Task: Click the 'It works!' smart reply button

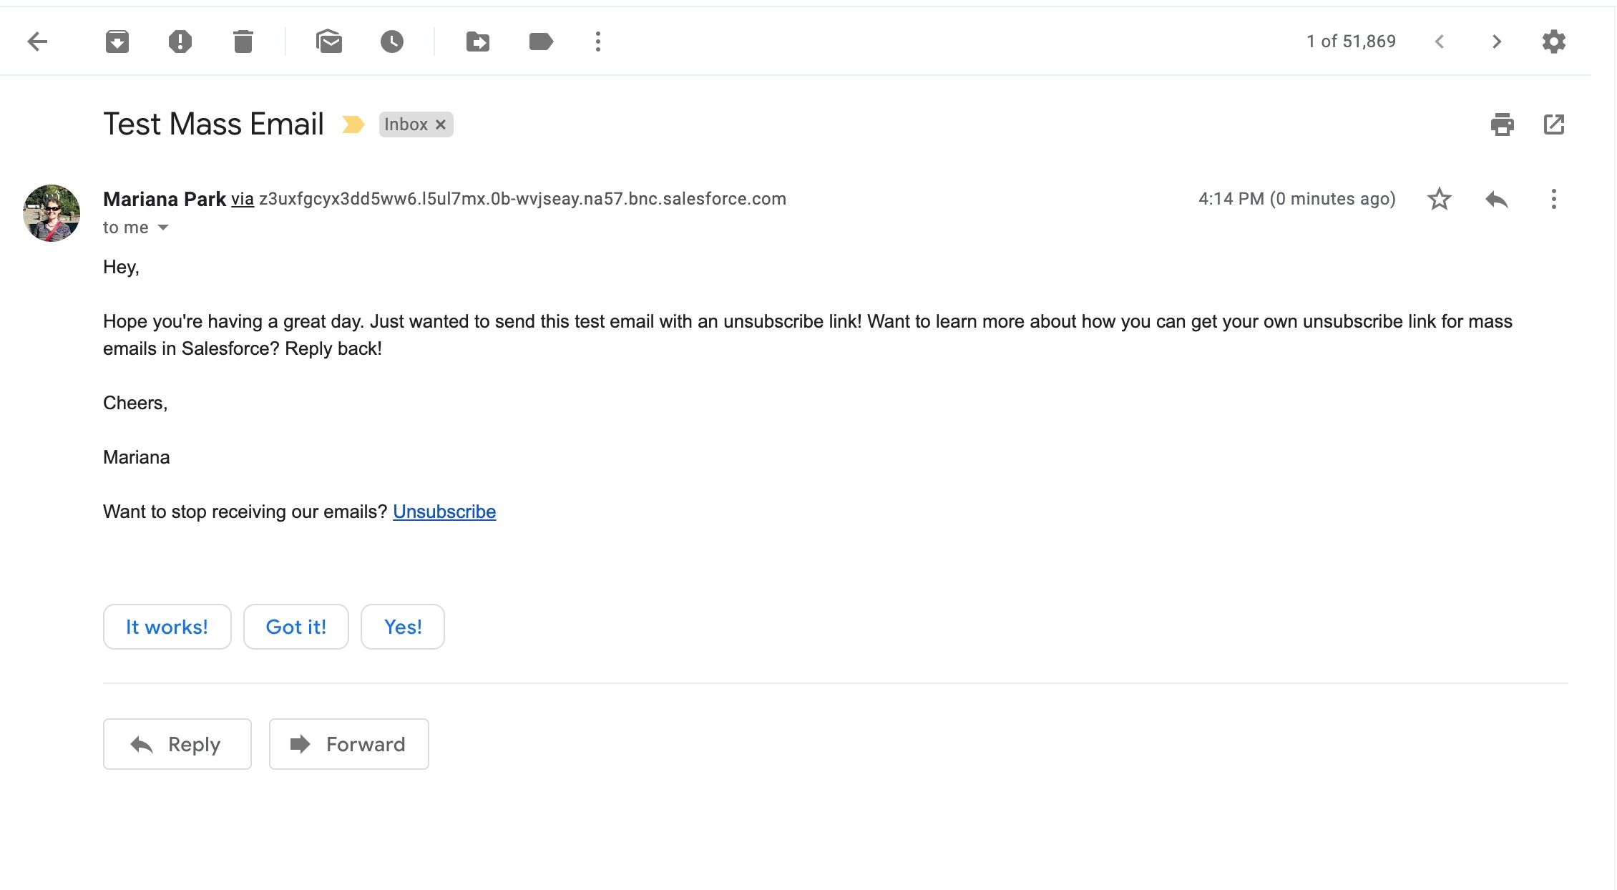Action: (x=167, y=627)
